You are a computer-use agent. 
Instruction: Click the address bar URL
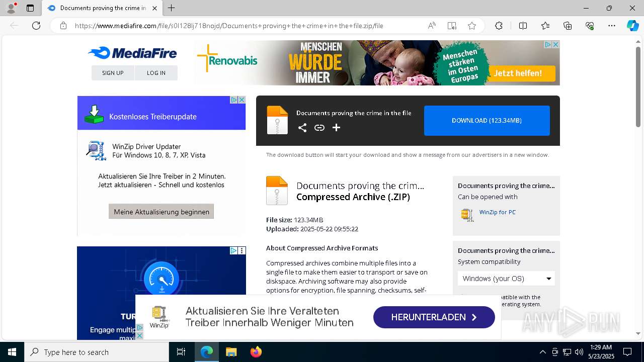(x=229, y=26)
